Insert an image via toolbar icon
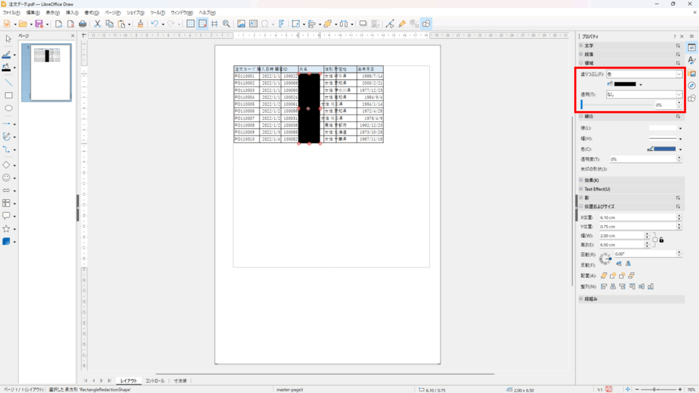This screenshot has height=393, width=699. 241,24
